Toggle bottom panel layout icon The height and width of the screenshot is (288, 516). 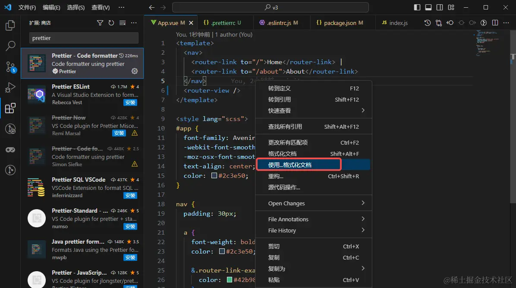(428, 7)
